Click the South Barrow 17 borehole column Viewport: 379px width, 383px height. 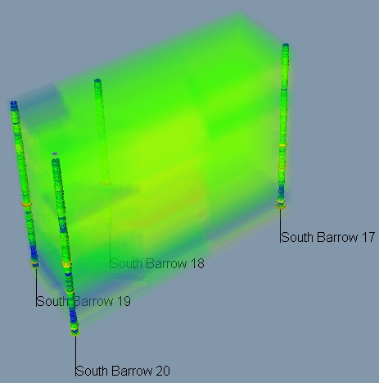(x=283, y=125)
